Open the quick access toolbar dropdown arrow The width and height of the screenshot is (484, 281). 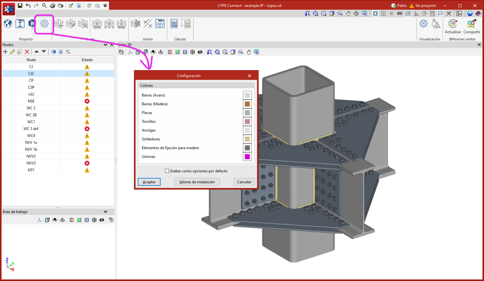coord(105,6)
